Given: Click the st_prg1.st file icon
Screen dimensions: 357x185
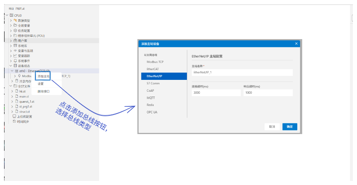Looking at the screenshot, I should click(16, 106).
